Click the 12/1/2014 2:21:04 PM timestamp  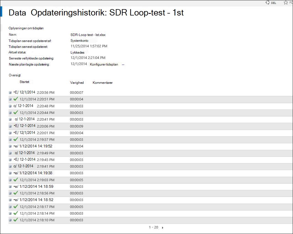pos(88,58)
